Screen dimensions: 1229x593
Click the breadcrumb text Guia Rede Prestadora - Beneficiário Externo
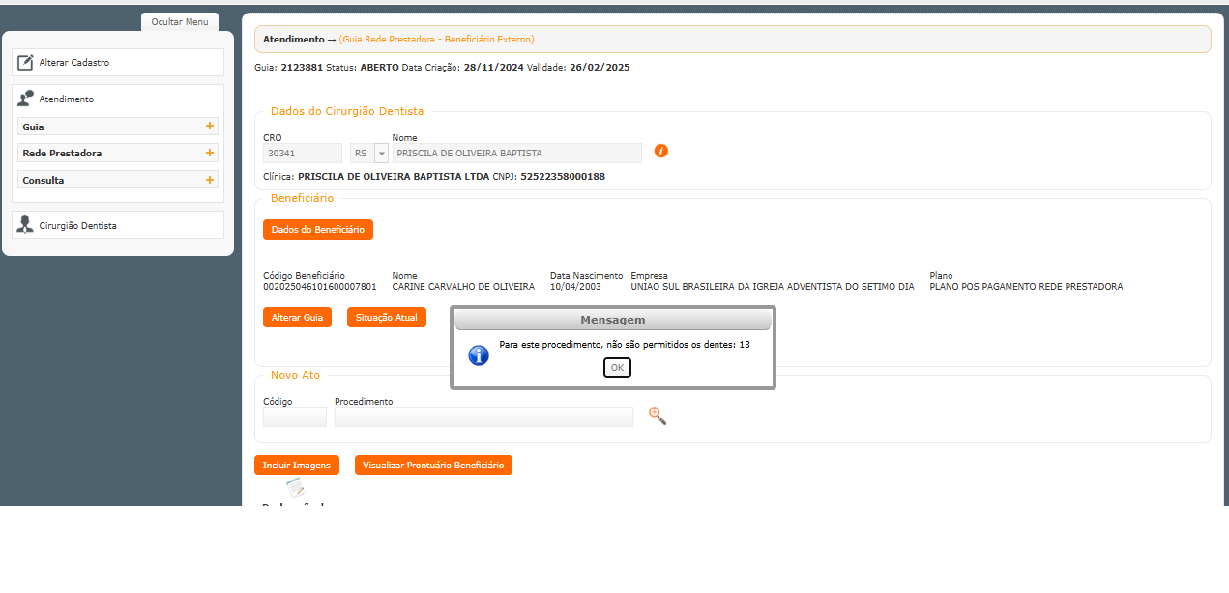pos(436,40)
